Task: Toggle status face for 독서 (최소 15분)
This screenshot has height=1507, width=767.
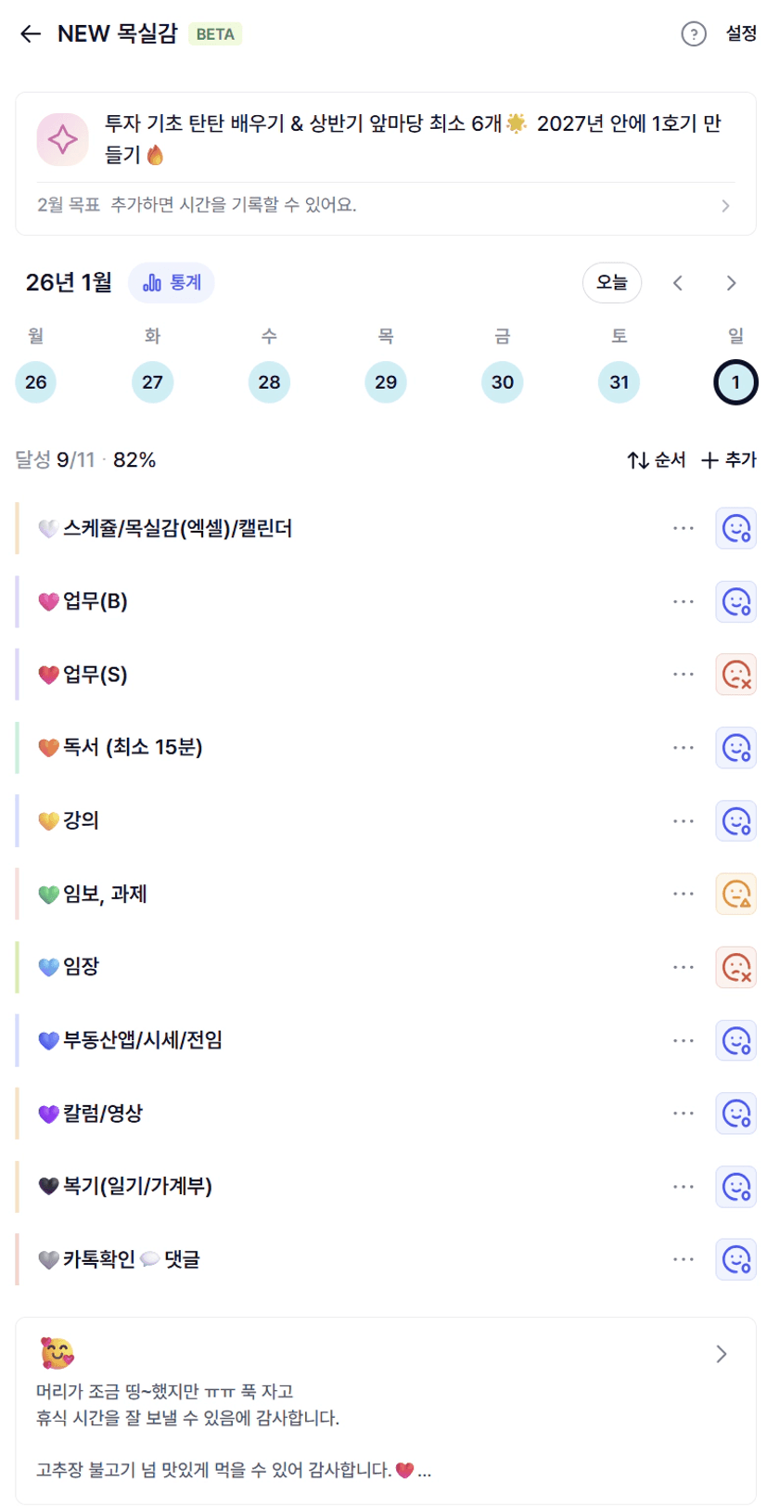Action: point(735,748)
